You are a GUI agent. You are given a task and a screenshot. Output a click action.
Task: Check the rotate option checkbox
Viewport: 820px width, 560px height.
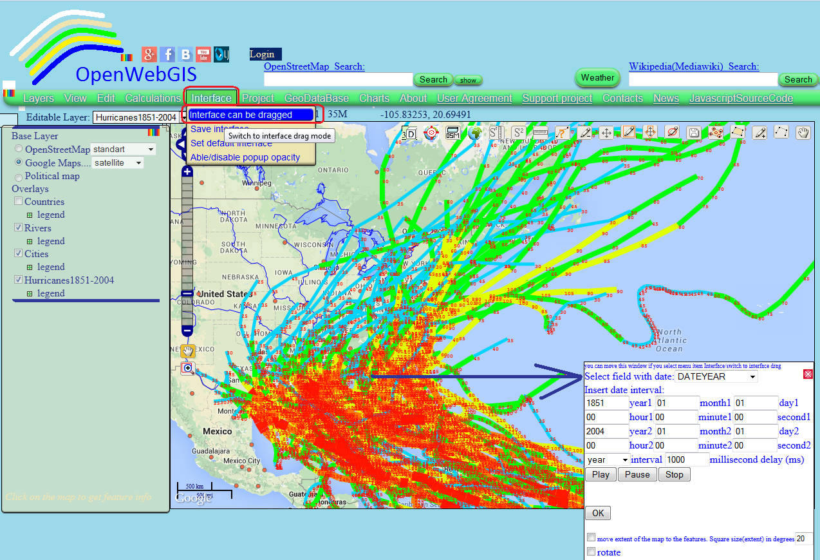(591, 552)
